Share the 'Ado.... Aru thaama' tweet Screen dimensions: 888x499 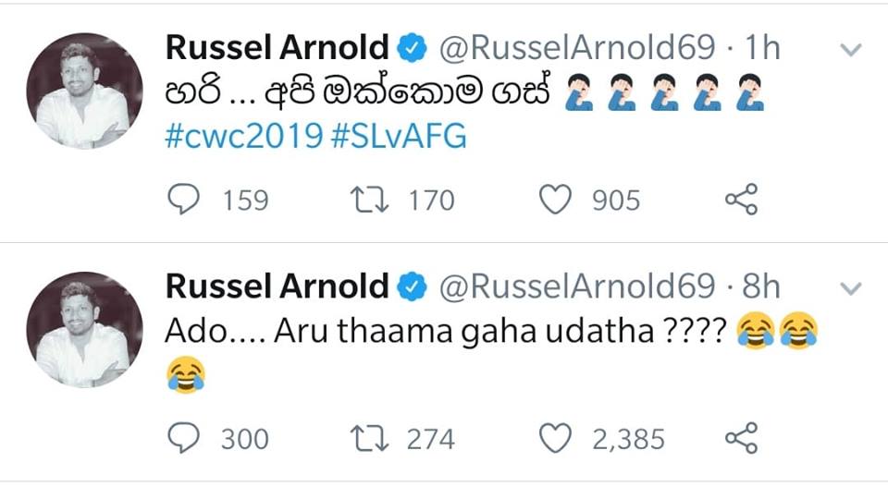741,438
